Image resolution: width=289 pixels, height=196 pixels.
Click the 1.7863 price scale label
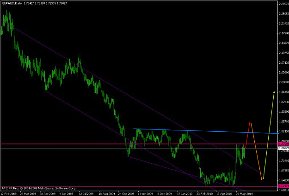click(x=284, y=141)
